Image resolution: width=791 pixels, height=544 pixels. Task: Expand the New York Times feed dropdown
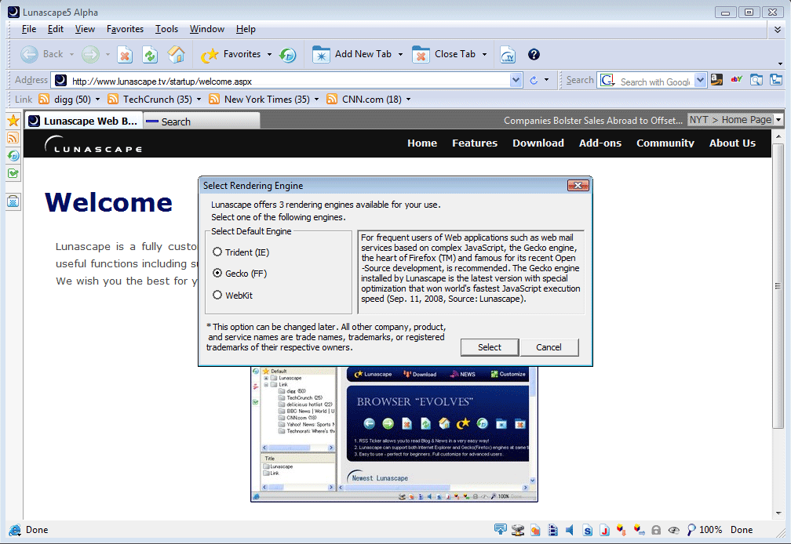(x=316, y=100)
